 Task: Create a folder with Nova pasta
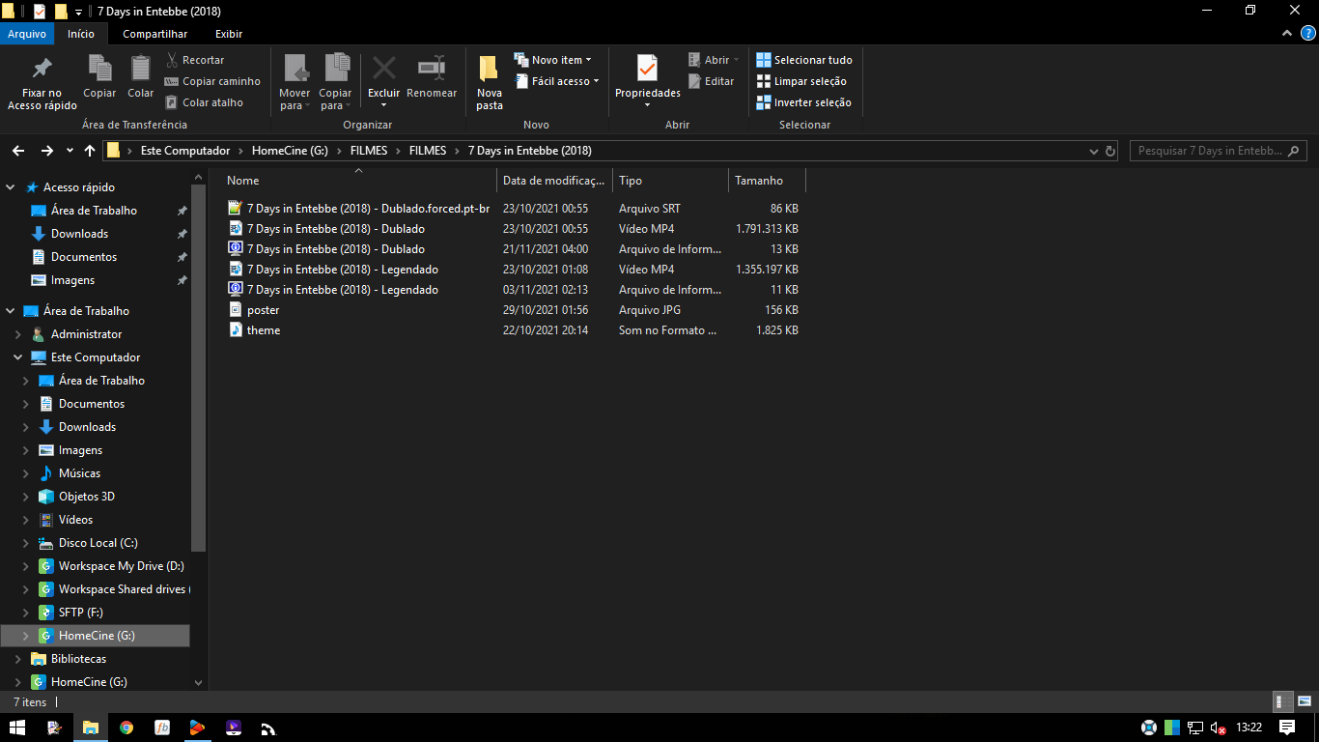click(x=490, y=82)
